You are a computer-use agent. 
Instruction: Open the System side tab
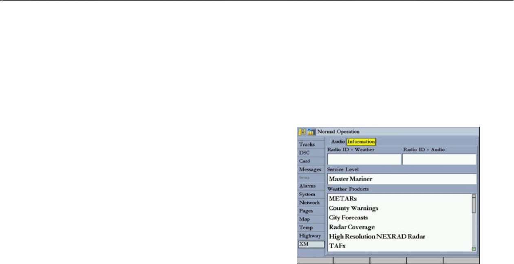tap(311, 194)
